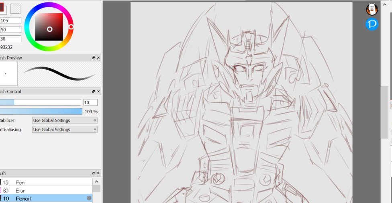Click the brush size slider

pyautogui.click(x=40, y=102)
